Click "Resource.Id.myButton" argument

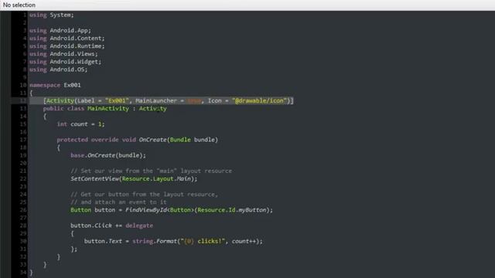click(232, 210)
